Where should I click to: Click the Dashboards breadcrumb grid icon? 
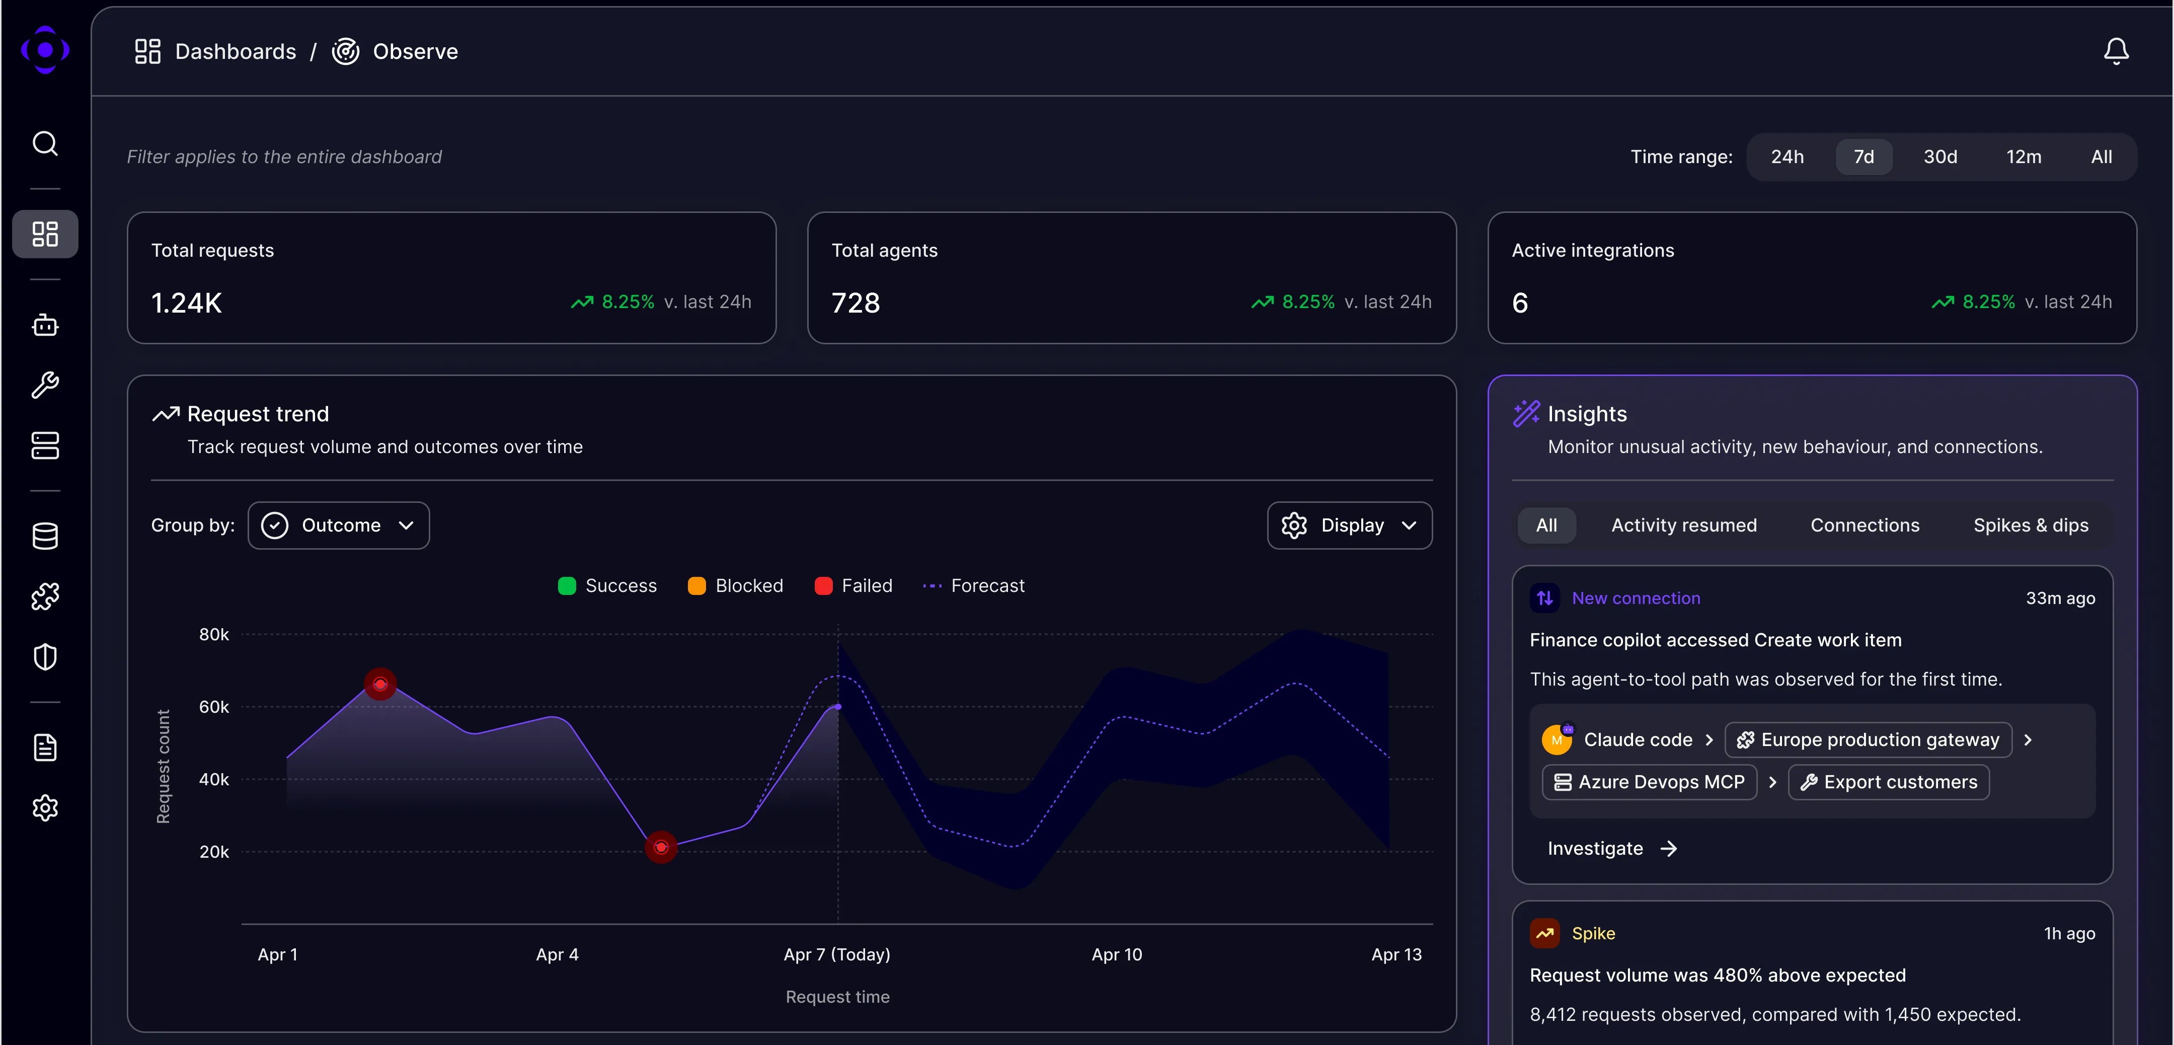[x=147, y=51]
